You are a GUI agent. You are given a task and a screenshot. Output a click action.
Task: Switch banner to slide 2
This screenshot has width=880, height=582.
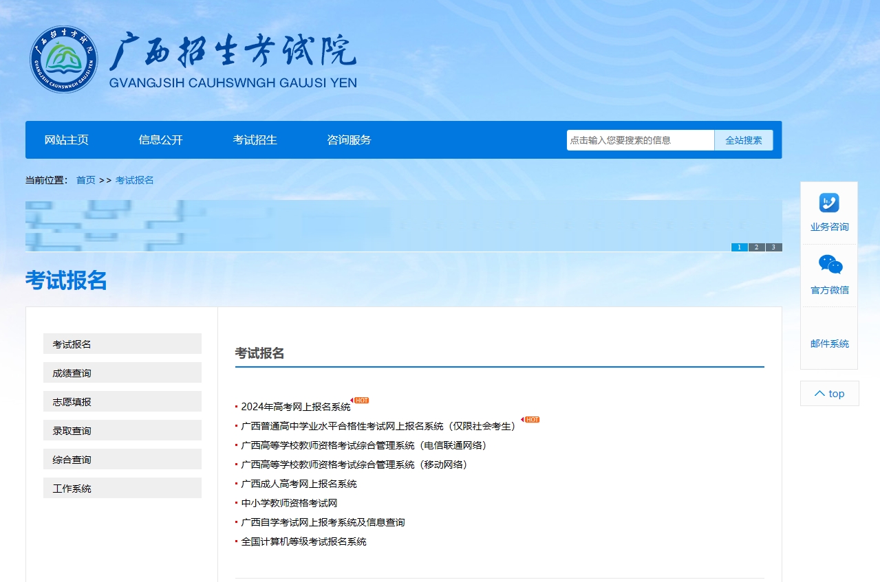756,247
